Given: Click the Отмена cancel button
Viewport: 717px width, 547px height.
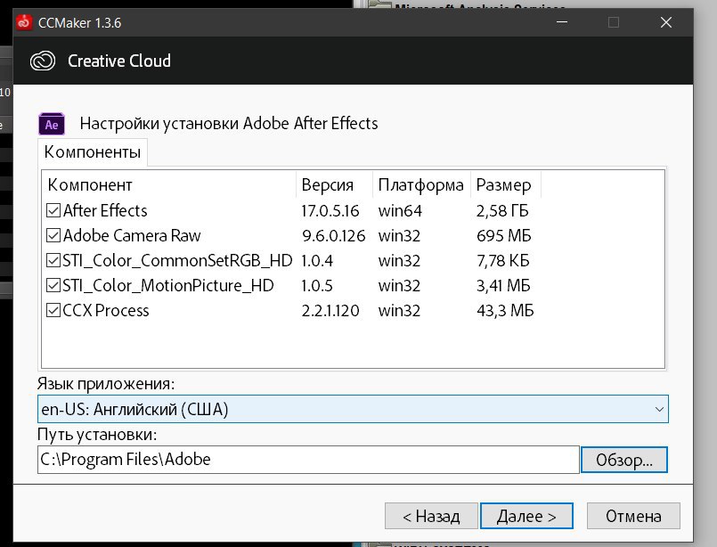Looking at the screenshot, I should click(x=633, y=516).
